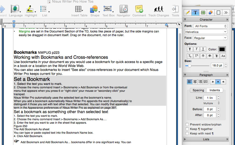Adjust the Line spacing stepper
This screenshot has width=235, height=145.
tap(218, 98)
